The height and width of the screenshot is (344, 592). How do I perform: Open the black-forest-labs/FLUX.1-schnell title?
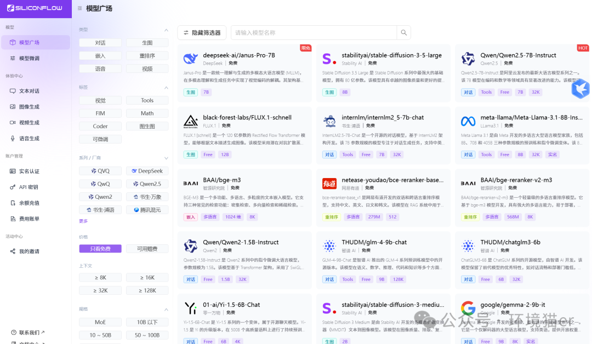point(247,117)
